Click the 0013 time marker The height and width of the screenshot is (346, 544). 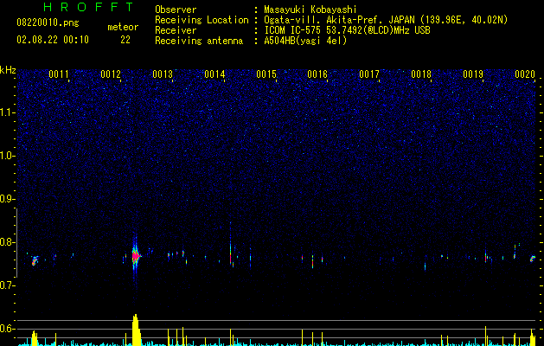(163, 74)
